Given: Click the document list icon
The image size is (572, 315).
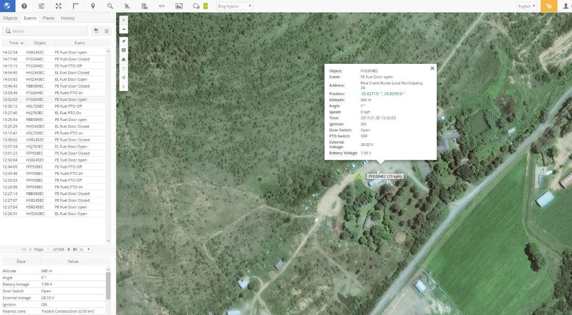Looking at the screenshot, I should click(x=144, y=6).
